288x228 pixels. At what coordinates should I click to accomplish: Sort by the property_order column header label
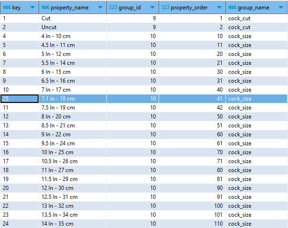[x=189, y=8]
